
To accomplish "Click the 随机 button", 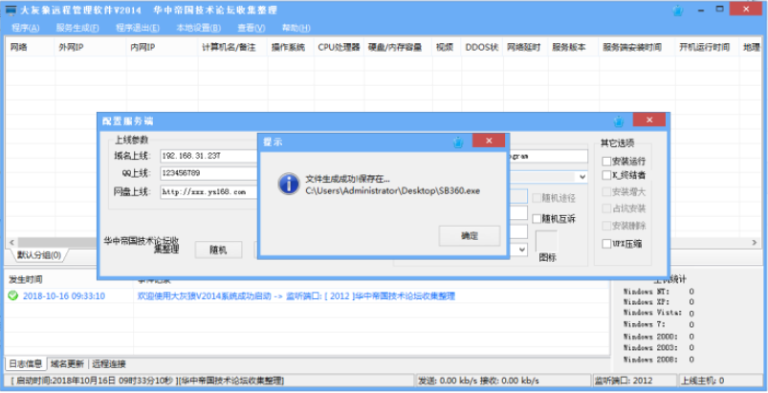I will [x=218, y=250].
